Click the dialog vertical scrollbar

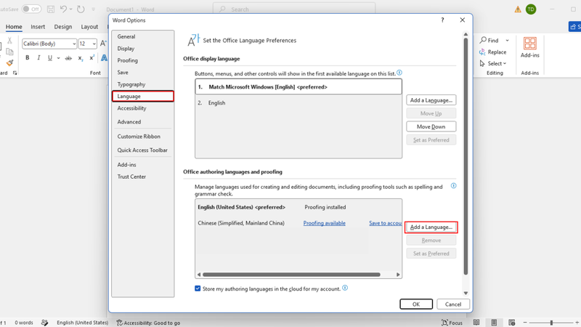(466, 156)
